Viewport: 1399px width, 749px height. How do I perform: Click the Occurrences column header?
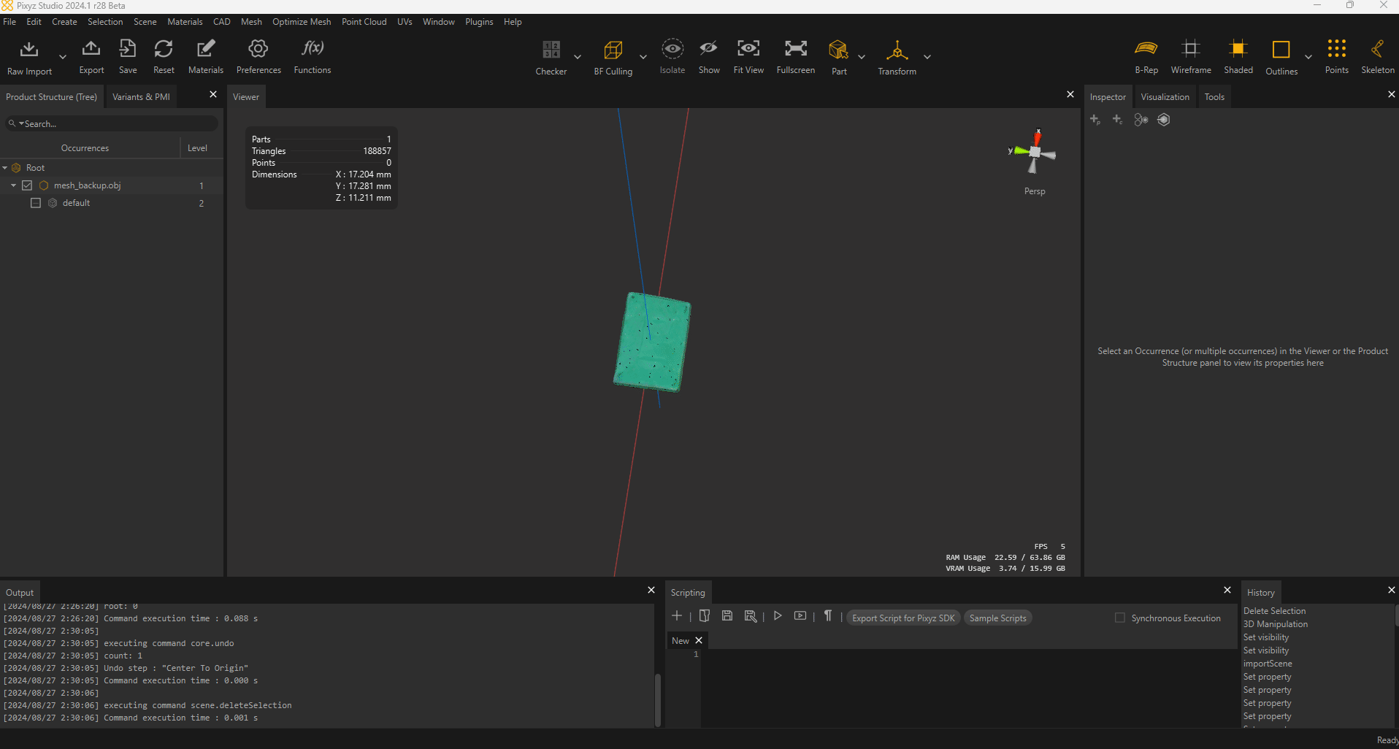pos(85,148)
